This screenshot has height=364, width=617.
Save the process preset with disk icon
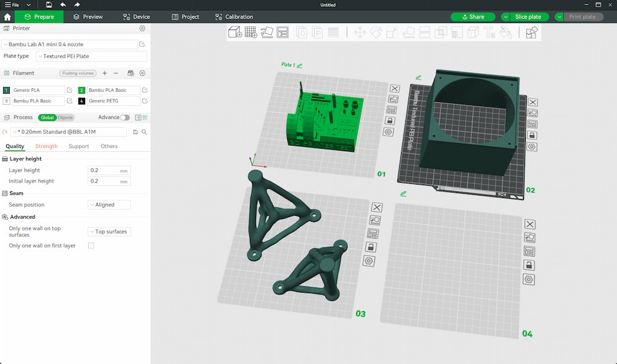tap(135, 132)
